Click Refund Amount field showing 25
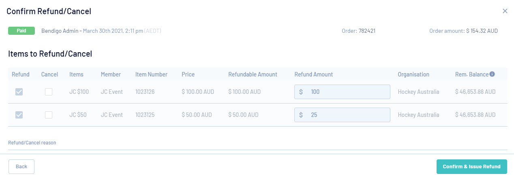 [347, 115]
